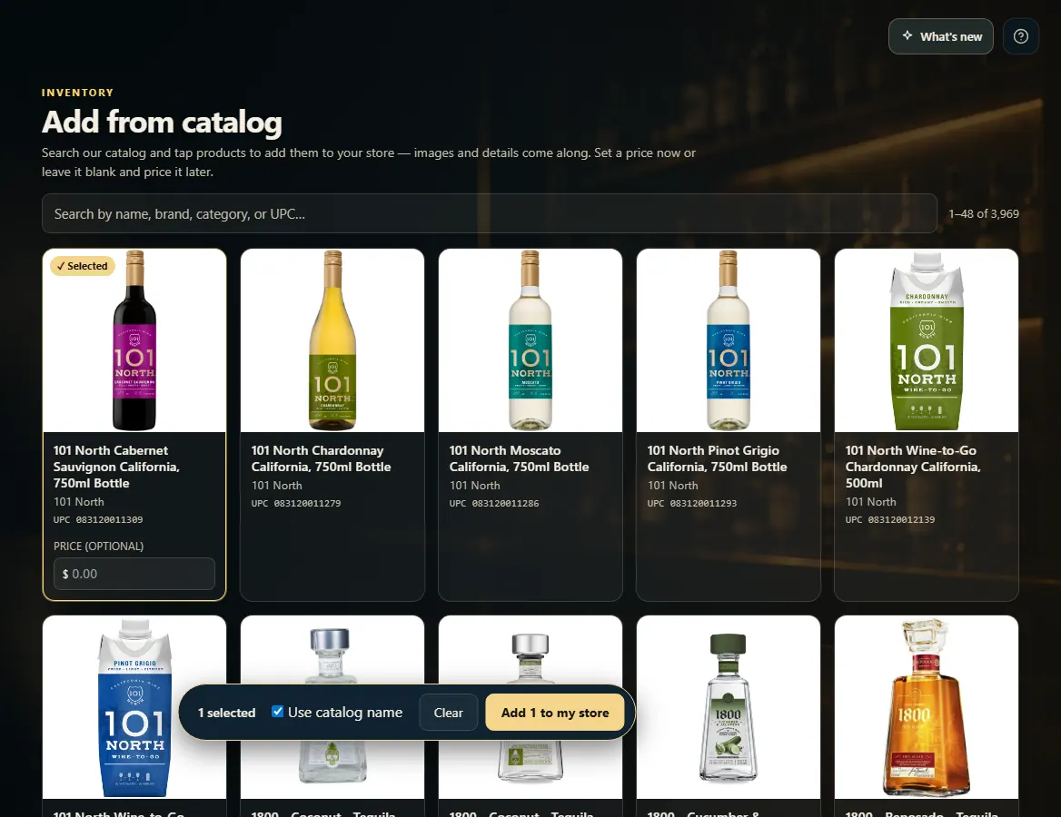
Task: Click the sparkle icon in What's new
Action: pyautogui.click(x=907, y=35)
